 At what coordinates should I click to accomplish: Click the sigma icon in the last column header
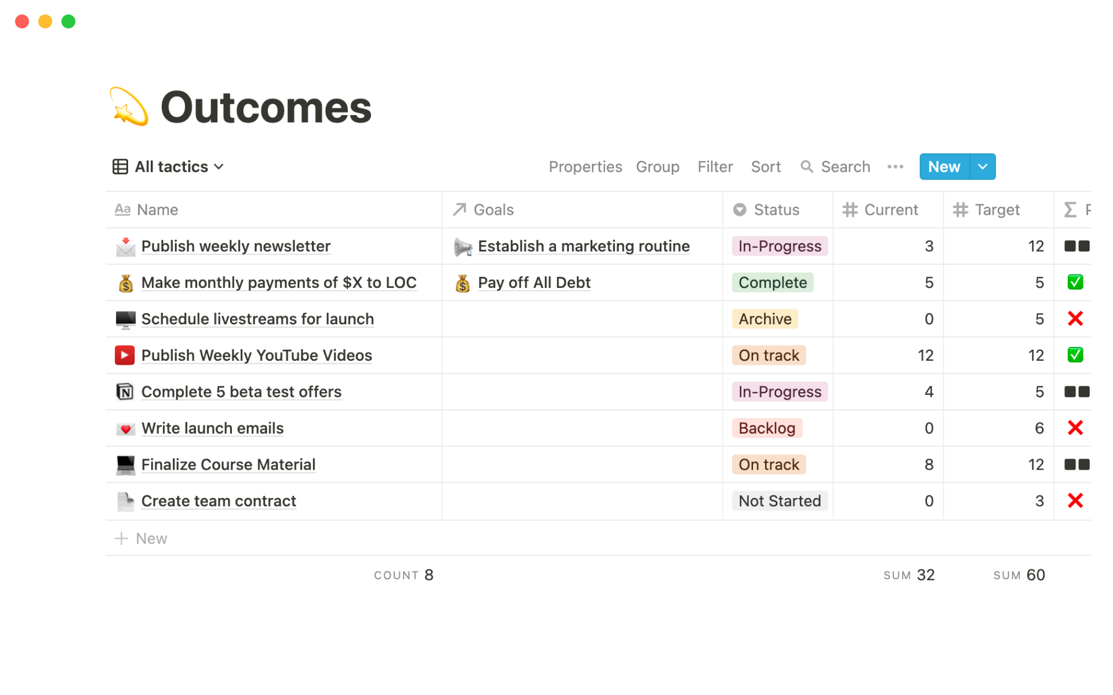coord(1070,210)
